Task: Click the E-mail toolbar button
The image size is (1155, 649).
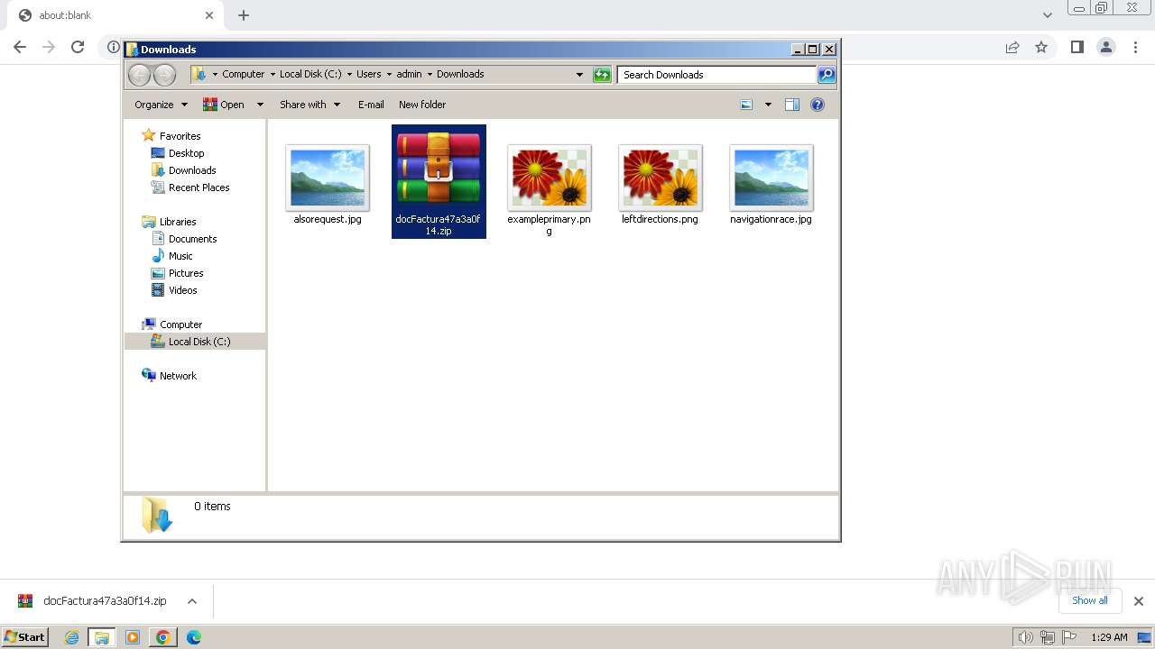Action: [371, 105]
